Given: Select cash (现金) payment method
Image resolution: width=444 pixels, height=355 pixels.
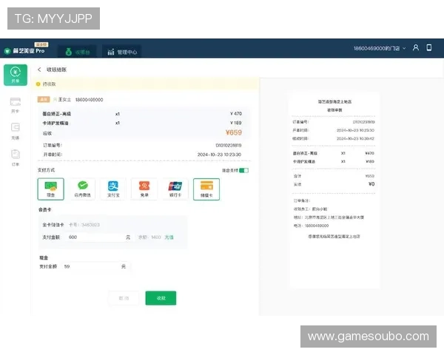Looking at the screenshot, I should point(50,189).
